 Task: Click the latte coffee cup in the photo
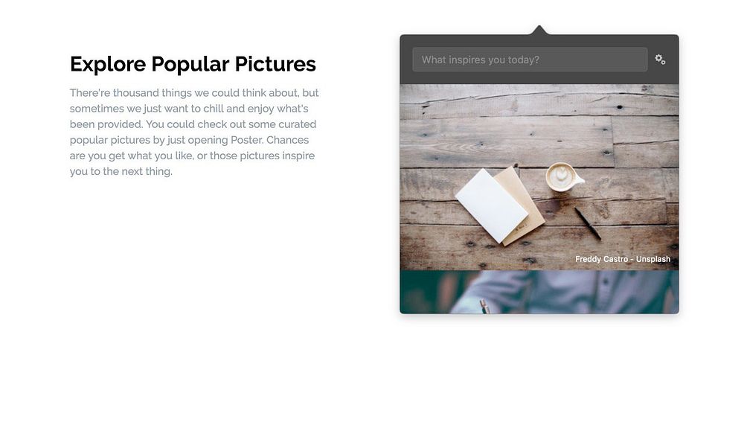[564, 177]
